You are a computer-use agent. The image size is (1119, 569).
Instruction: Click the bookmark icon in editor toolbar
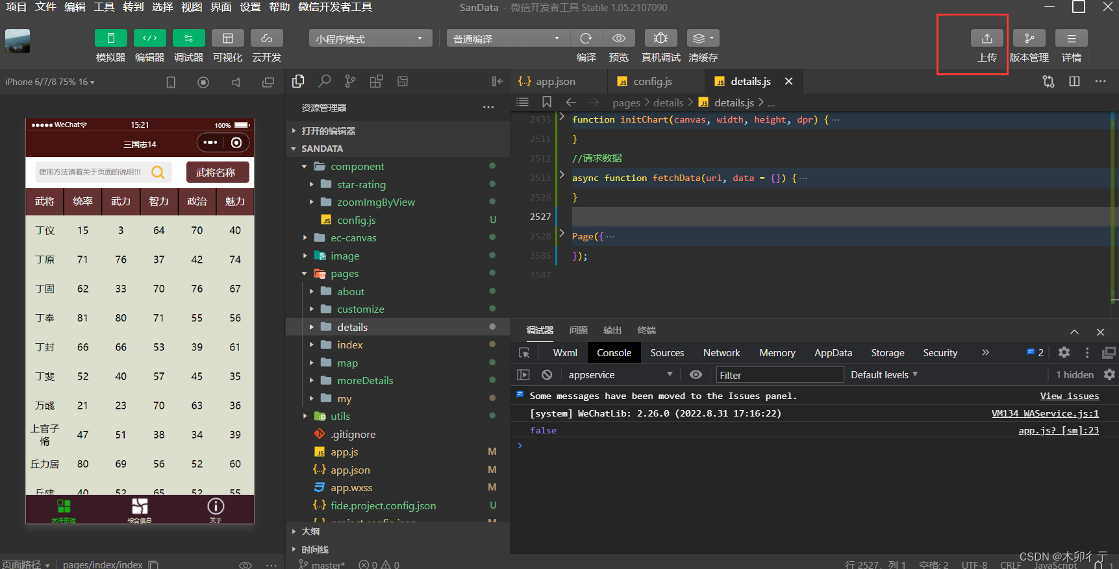[547, 102]
